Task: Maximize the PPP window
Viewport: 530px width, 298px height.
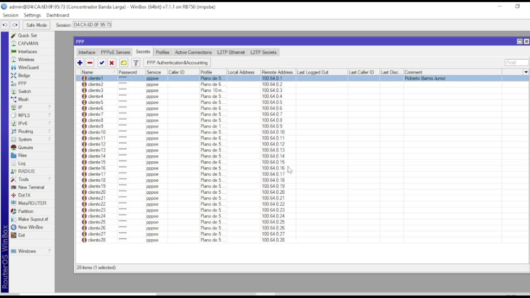Action: point(520,41)
